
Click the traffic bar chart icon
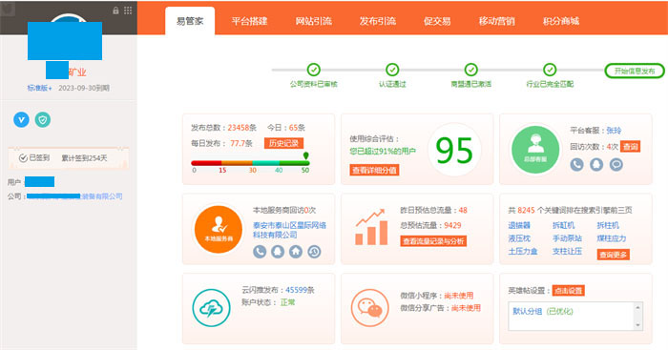(x=371, y=227)
